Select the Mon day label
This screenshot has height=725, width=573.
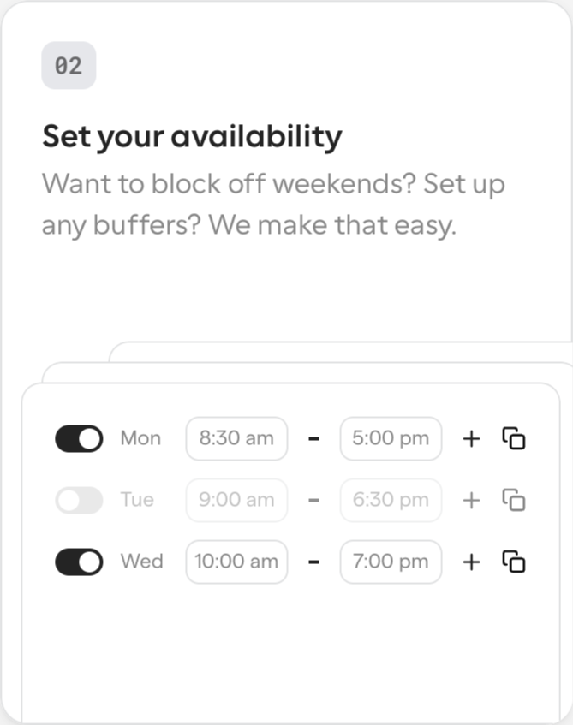click(x=140, y=438)
